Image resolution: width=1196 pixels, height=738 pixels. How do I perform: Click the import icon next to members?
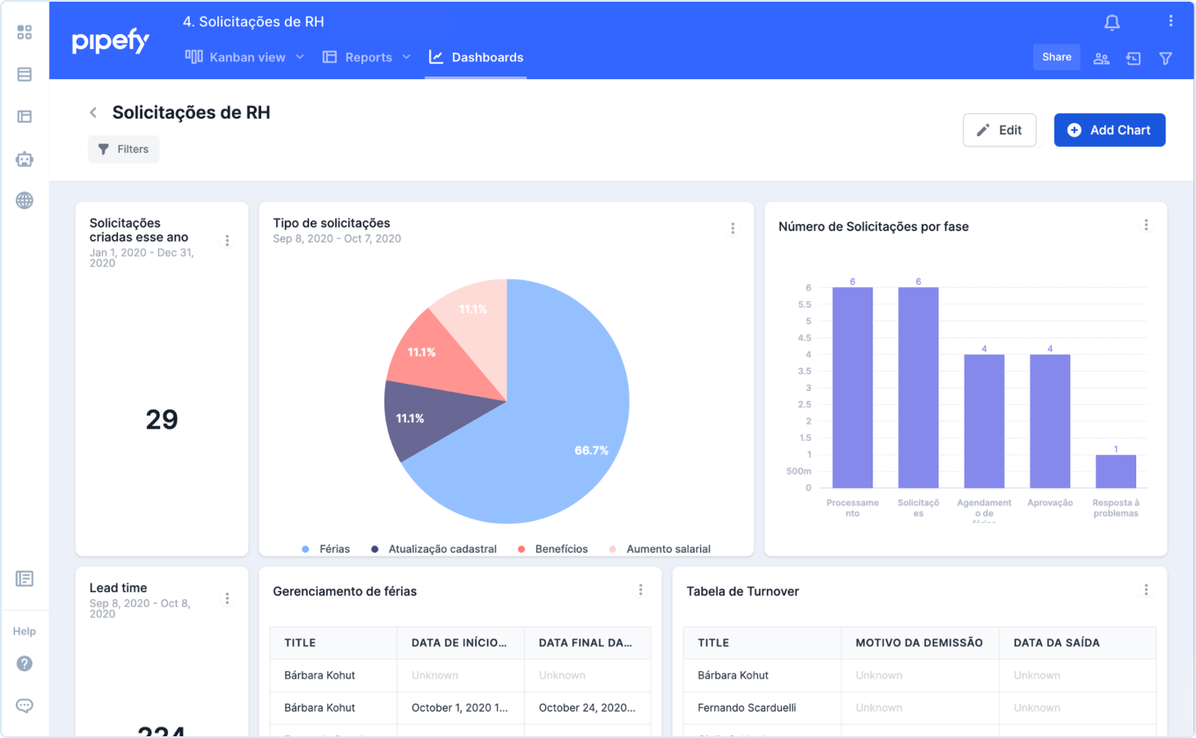coord(1134,58)
